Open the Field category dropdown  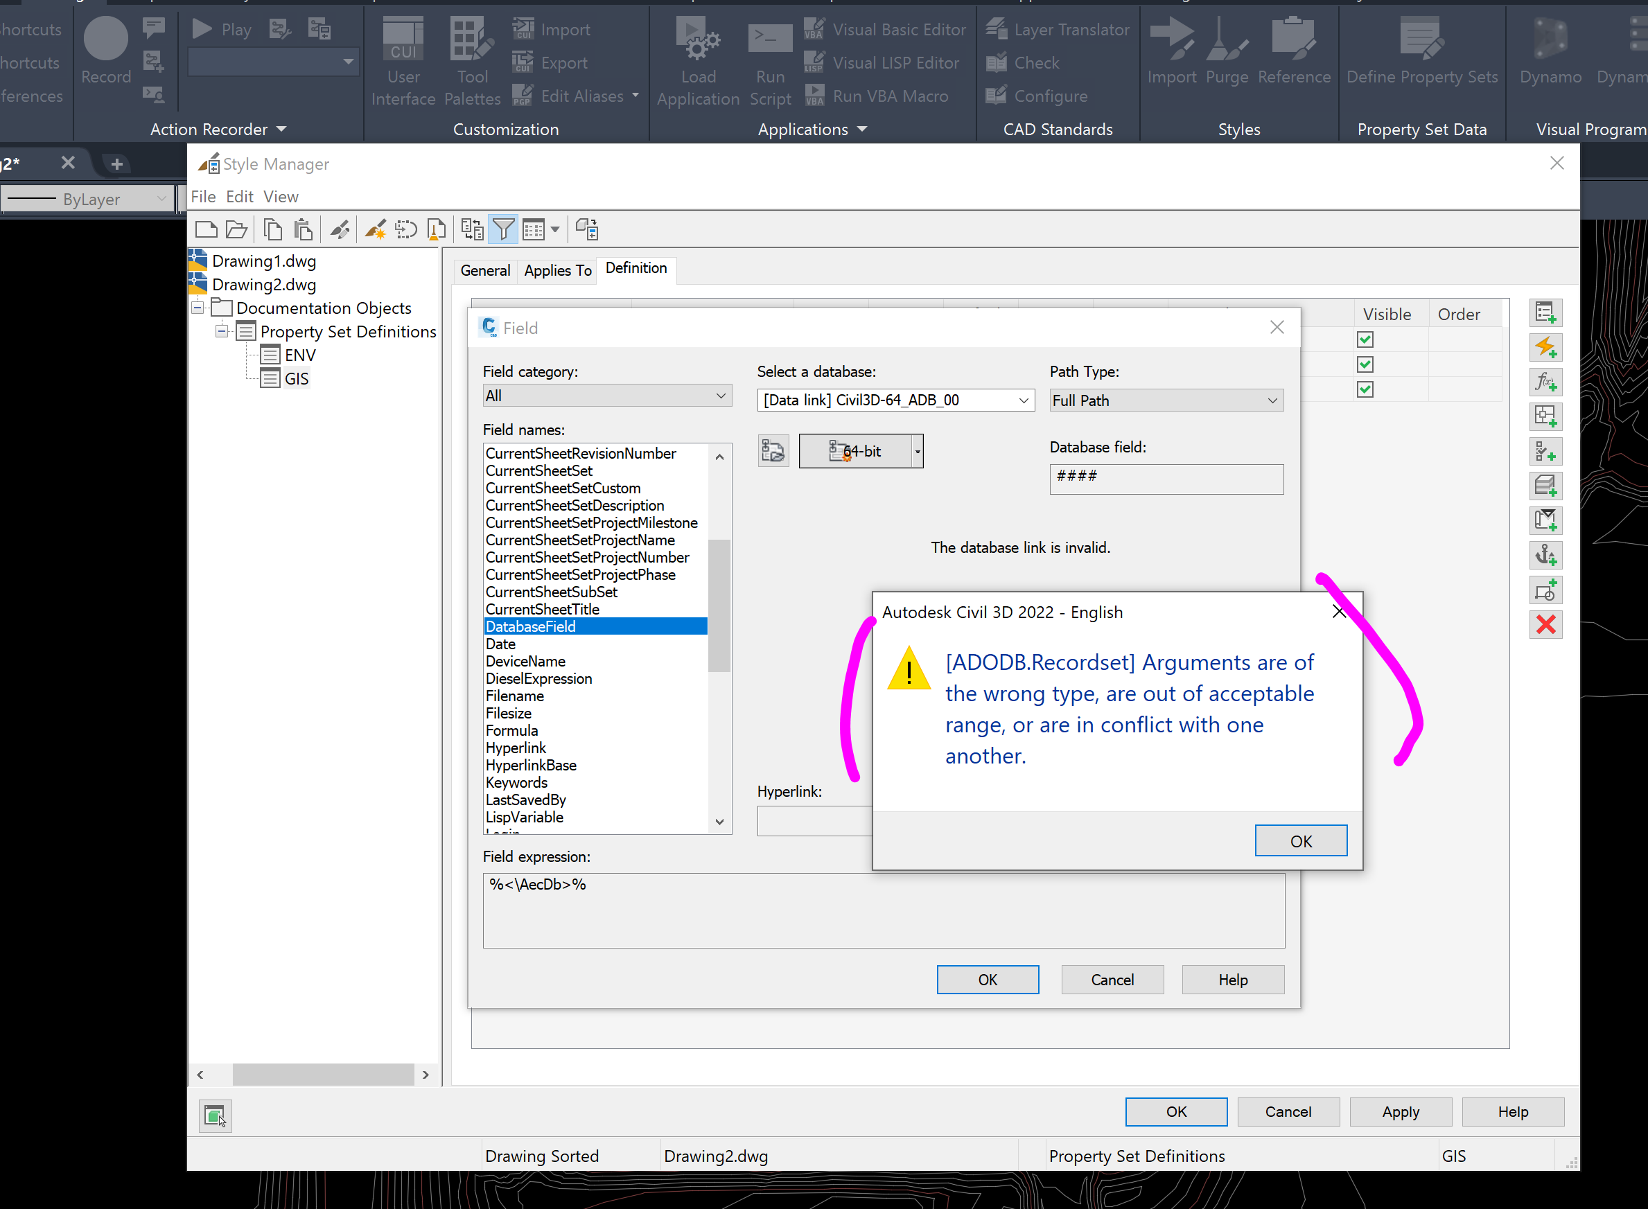tap(607, 396)
